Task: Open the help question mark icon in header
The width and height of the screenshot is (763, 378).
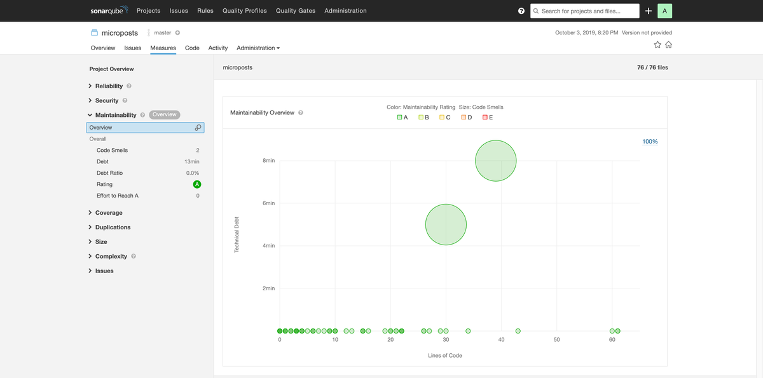Action: 521,11
